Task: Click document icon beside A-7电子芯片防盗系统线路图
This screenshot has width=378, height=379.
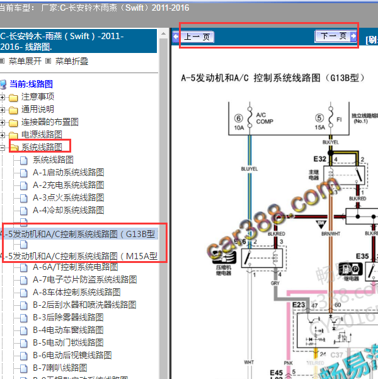Action: coord(24,281)
